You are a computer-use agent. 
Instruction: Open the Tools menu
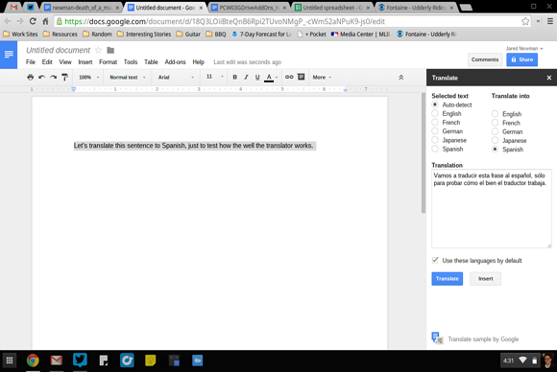point(131,62)
